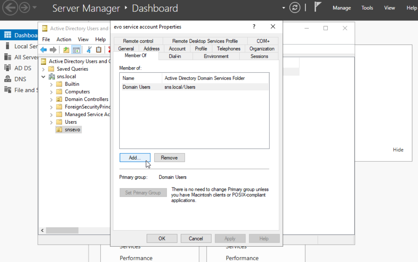
Task: Click Server Manager forward navigation arrow
Action: 25,8
